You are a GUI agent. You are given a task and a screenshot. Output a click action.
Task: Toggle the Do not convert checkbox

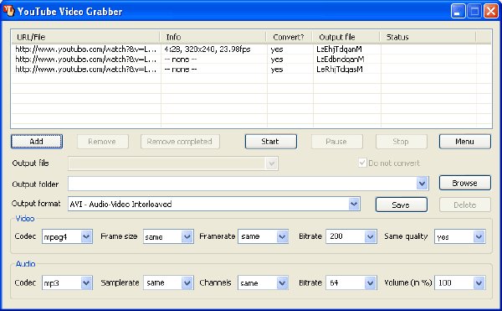point(362,163)
